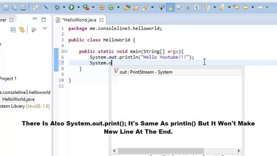Click 'public class HelloWorld' on line 3
277x156 pixels.
99,40
